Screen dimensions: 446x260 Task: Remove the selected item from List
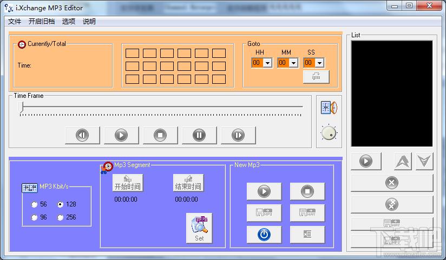point(392,183)
